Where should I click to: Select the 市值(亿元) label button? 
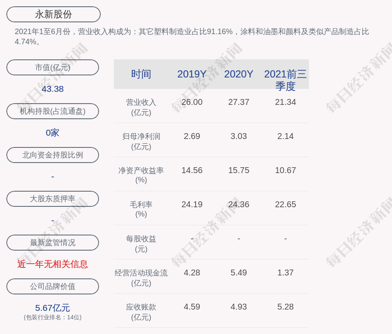(53, 67)
